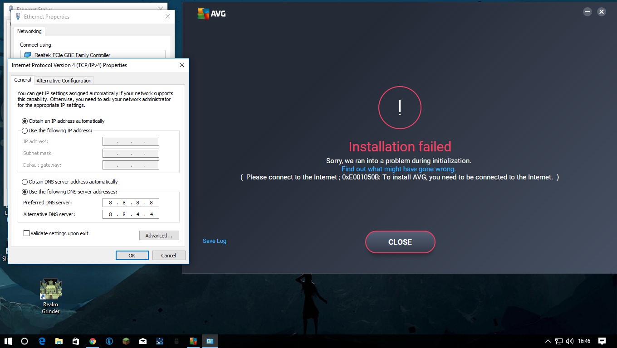Select Obtain an IP address automatically
This screenshot has width=617, height=348.
point(25,121)
